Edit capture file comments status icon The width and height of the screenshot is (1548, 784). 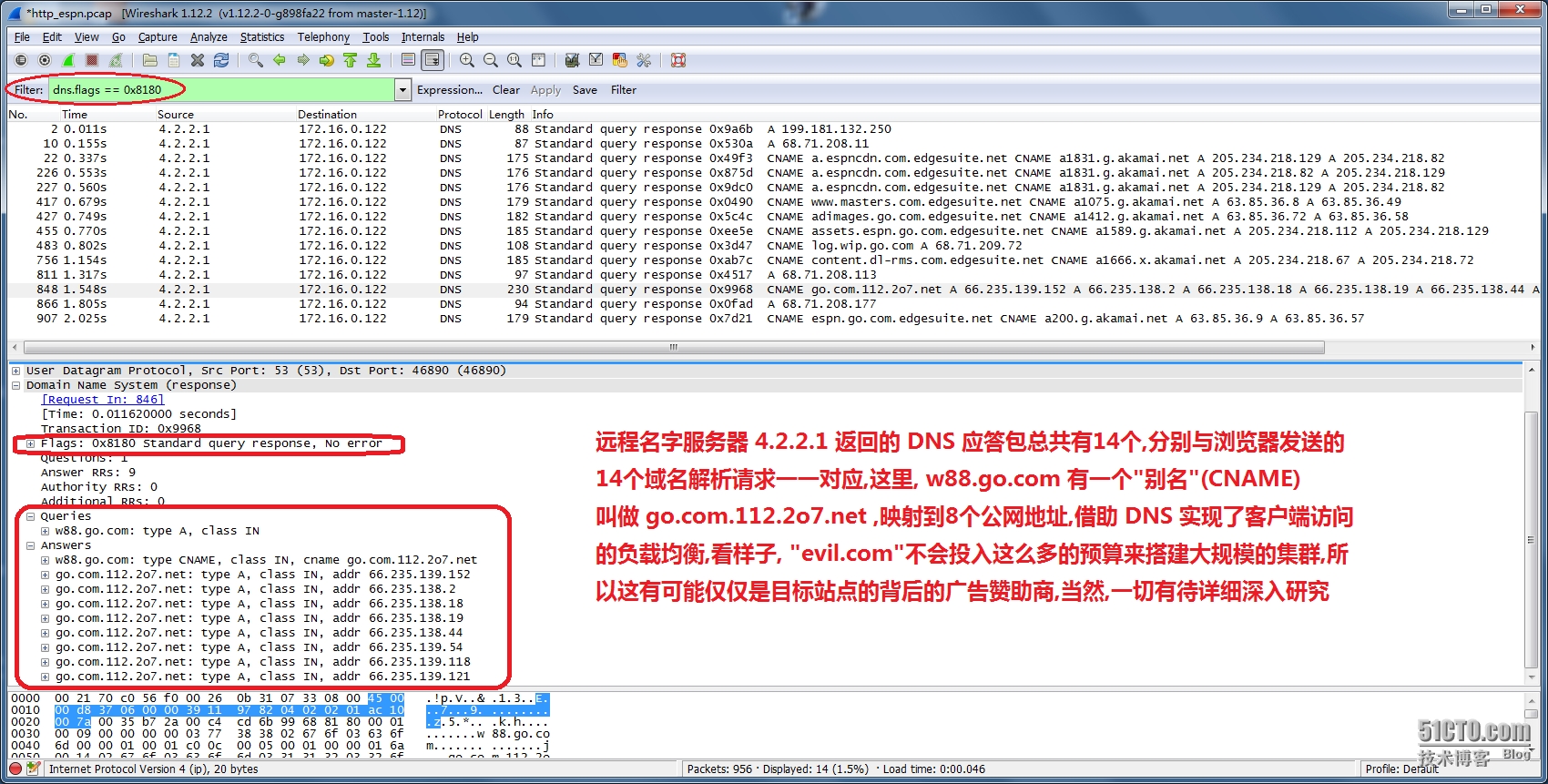tap(34, 769)
